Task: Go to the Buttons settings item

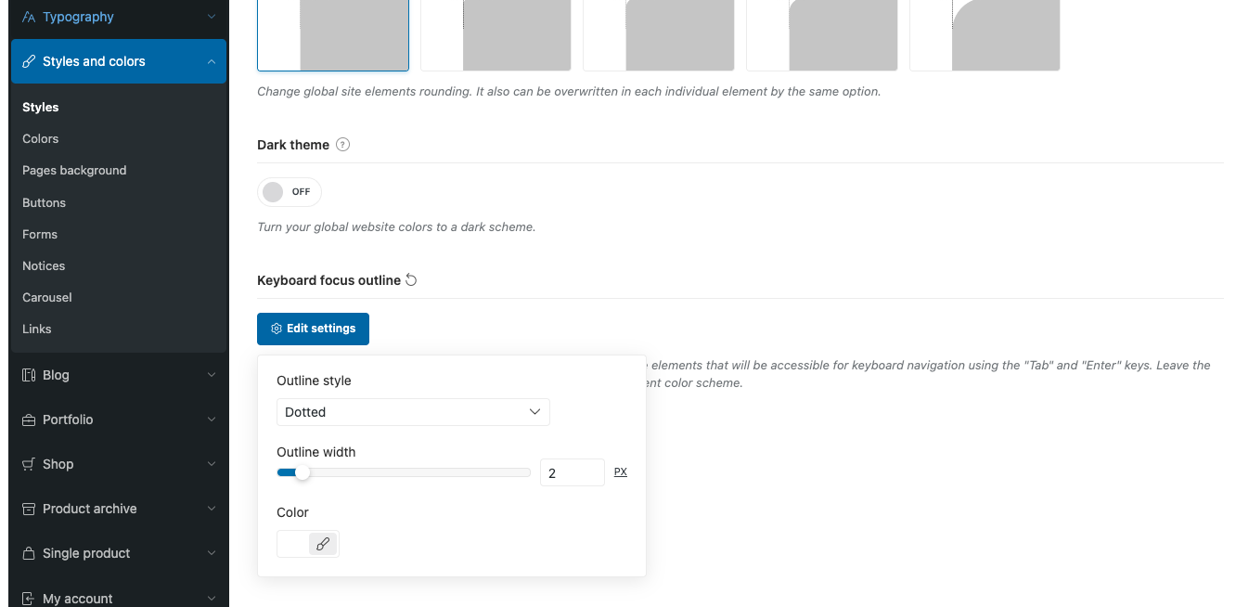Action: pyautogui.click(x=45, y=202)
